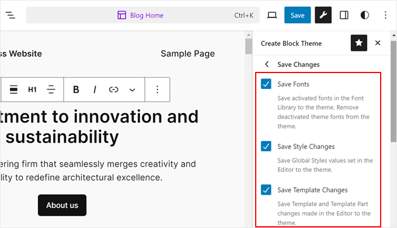Click the editor canvas vertical scrollbar thumb
Viewport: 397px width, 228px height.
coord(249,46)
